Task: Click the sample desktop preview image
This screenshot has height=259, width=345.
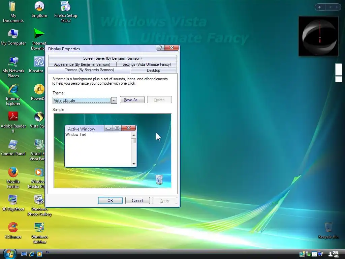Action: click(113, 151)
